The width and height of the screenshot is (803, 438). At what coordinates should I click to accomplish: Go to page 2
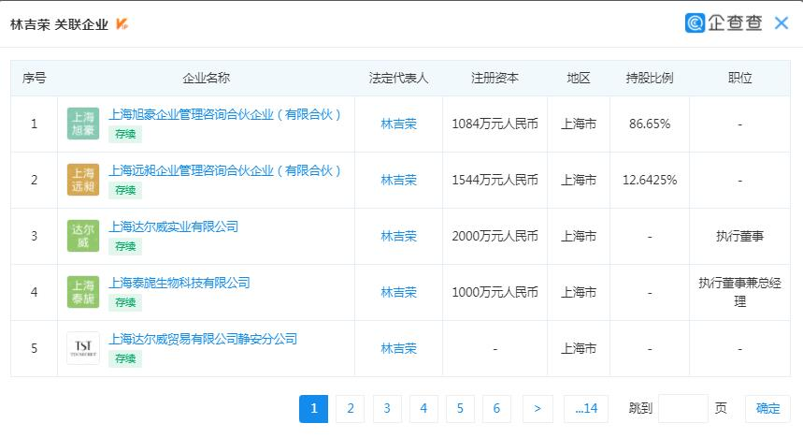(x=351, y=409)
